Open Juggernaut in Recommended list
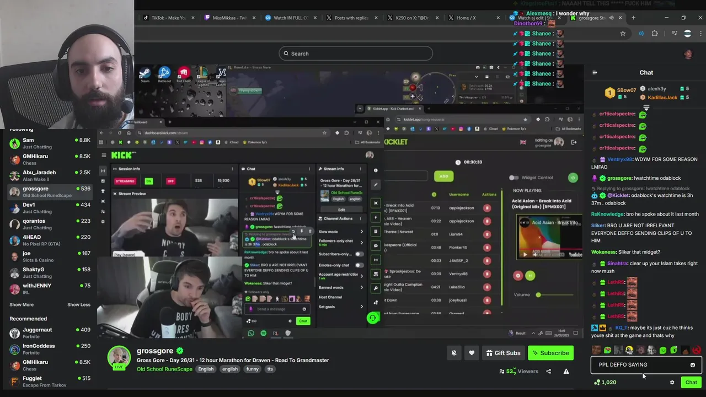Screen dimensions: 706x397 (x=50, y=333)
